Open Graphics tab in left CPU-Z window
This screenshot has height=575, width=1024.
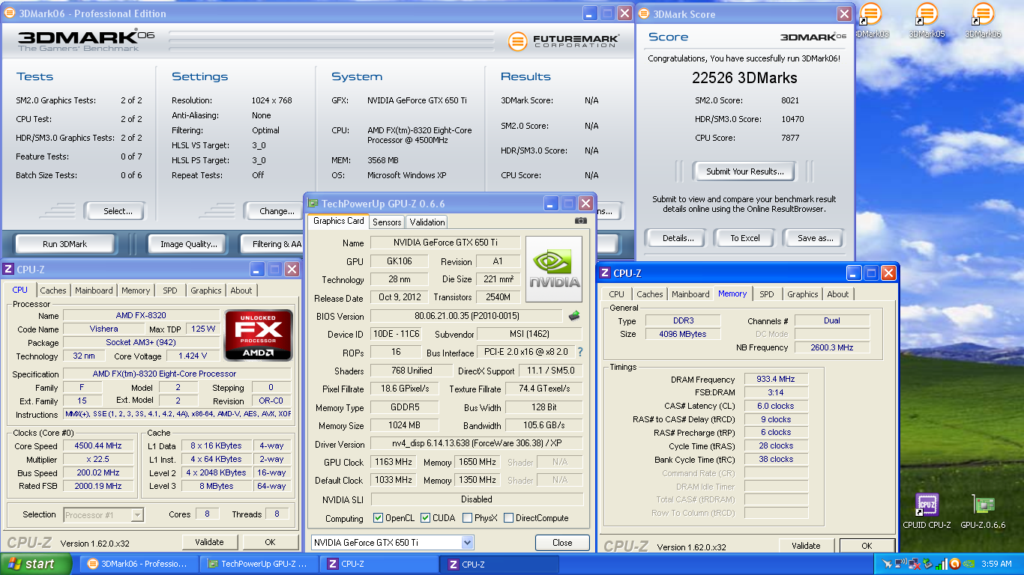(205, 290)
